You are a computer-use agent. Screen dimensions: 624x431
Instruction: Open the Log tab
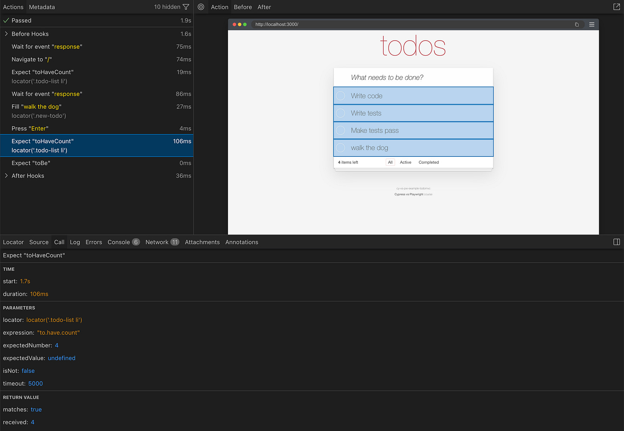pos(75,242)
